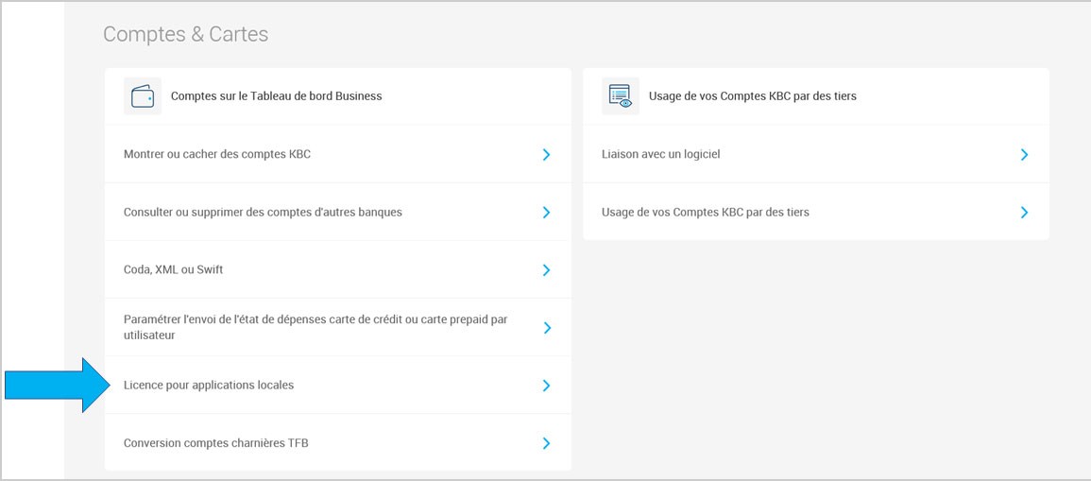The width and height of the screenshot is (1091, 481).
Task: Open Usage de vos Comptes KBC par des tiers entry
Action: [816, 213]
